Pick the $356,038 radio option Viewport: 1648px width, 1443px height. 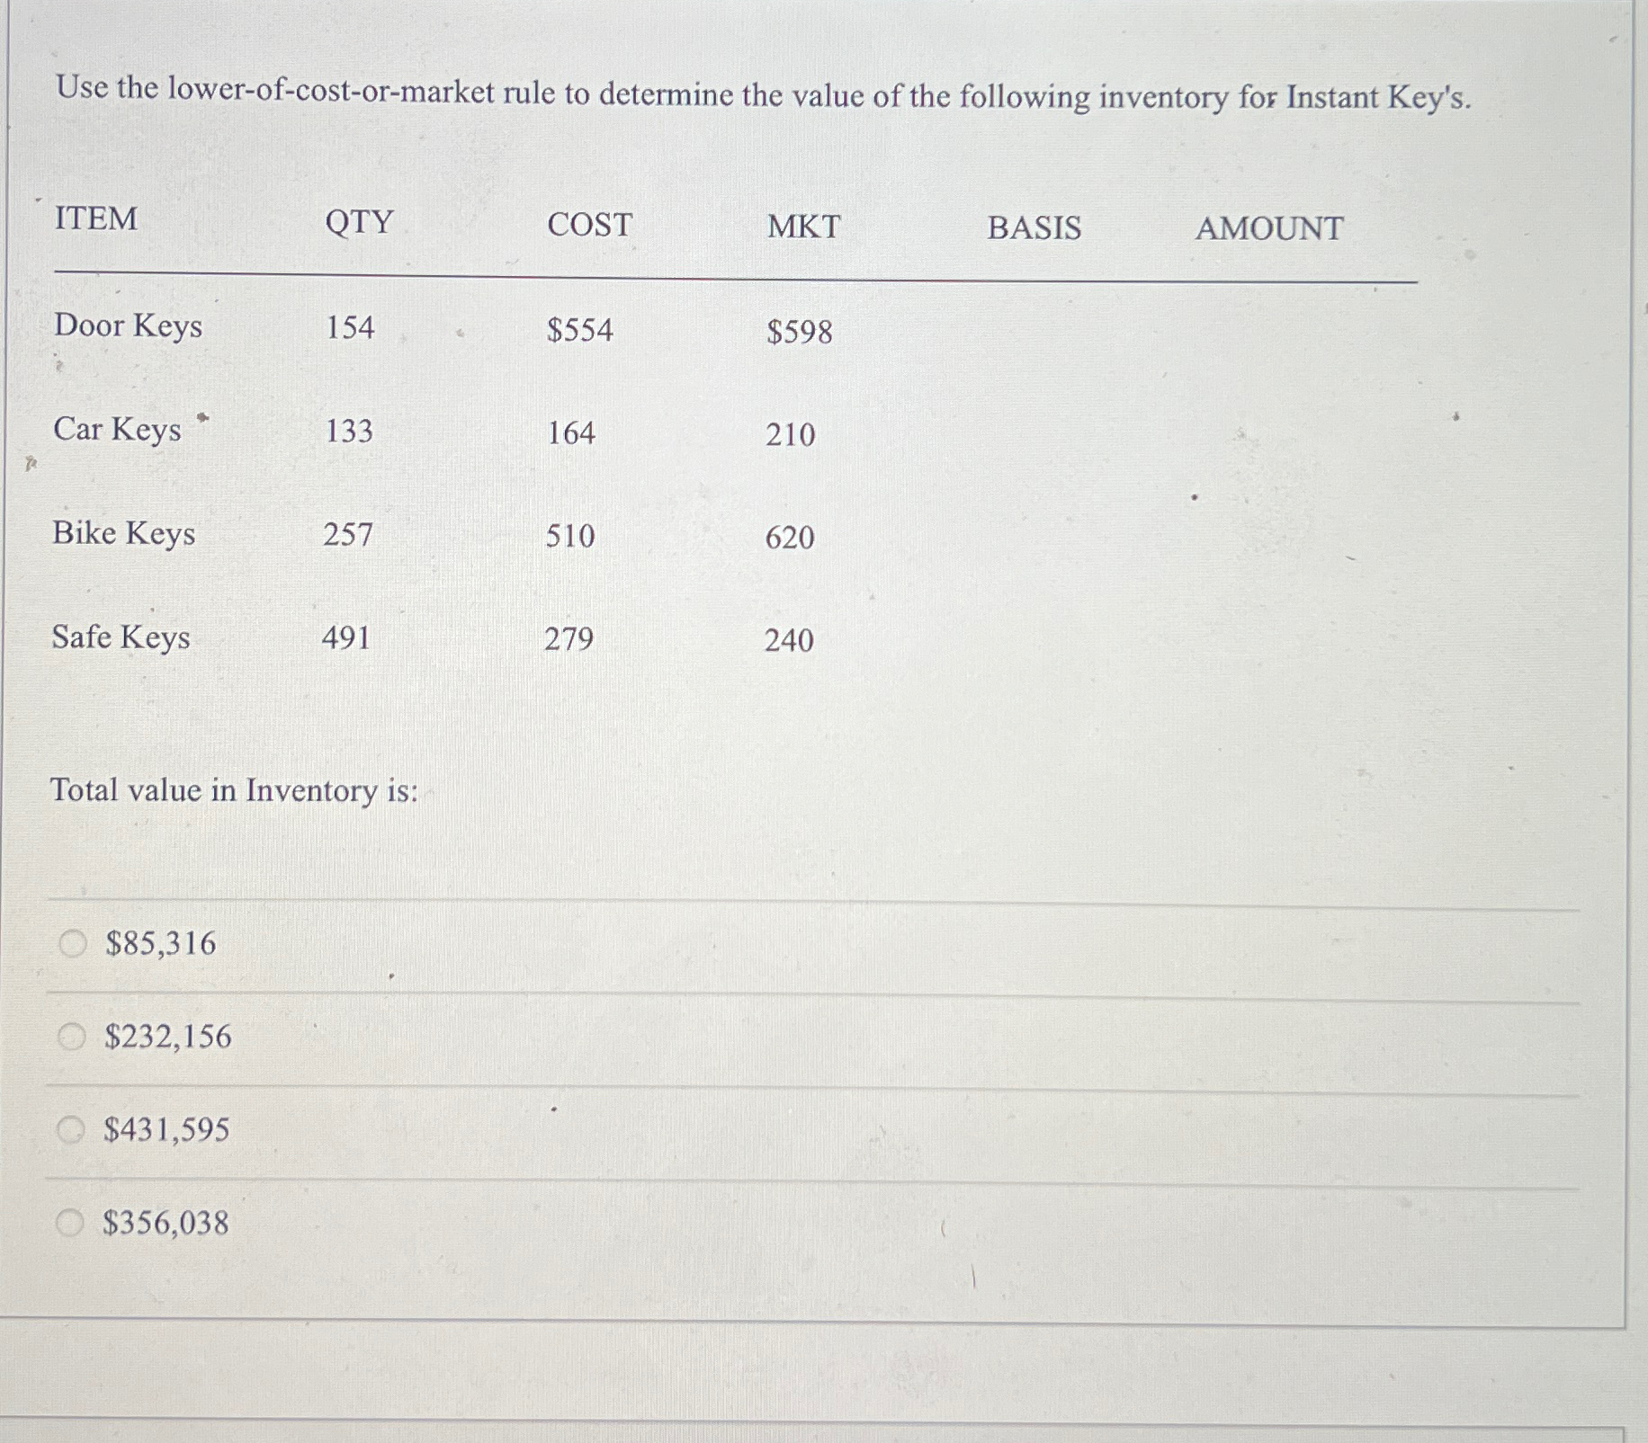(x=69, y=1223)
